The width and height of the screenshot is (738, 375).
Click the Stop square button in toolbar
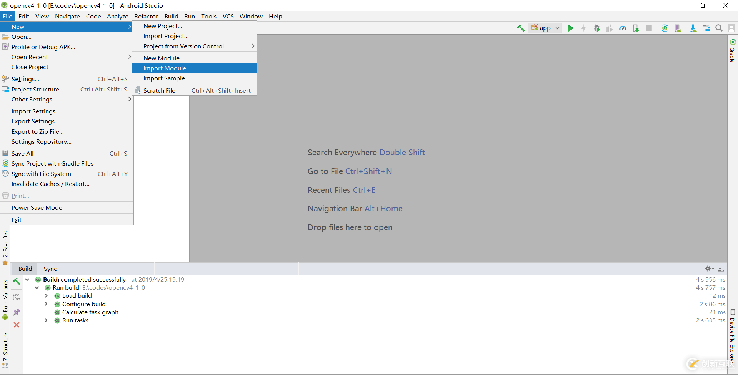(649, 28)
